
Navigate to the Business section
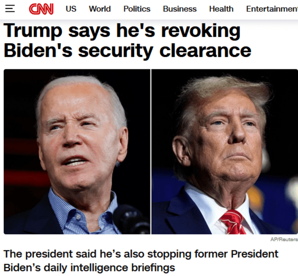(x=180, y=9)
